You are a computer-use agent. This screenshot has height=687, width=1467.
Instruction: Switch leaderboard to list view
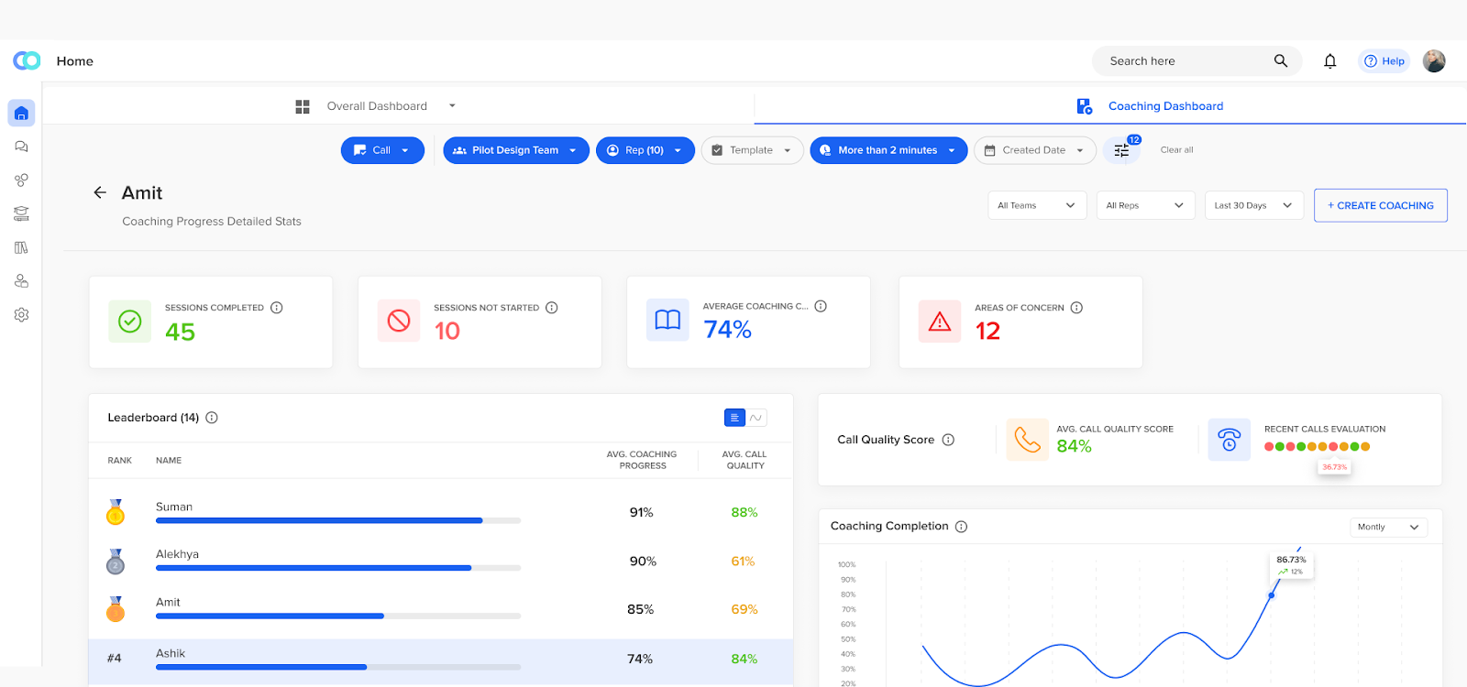point(734,418)
